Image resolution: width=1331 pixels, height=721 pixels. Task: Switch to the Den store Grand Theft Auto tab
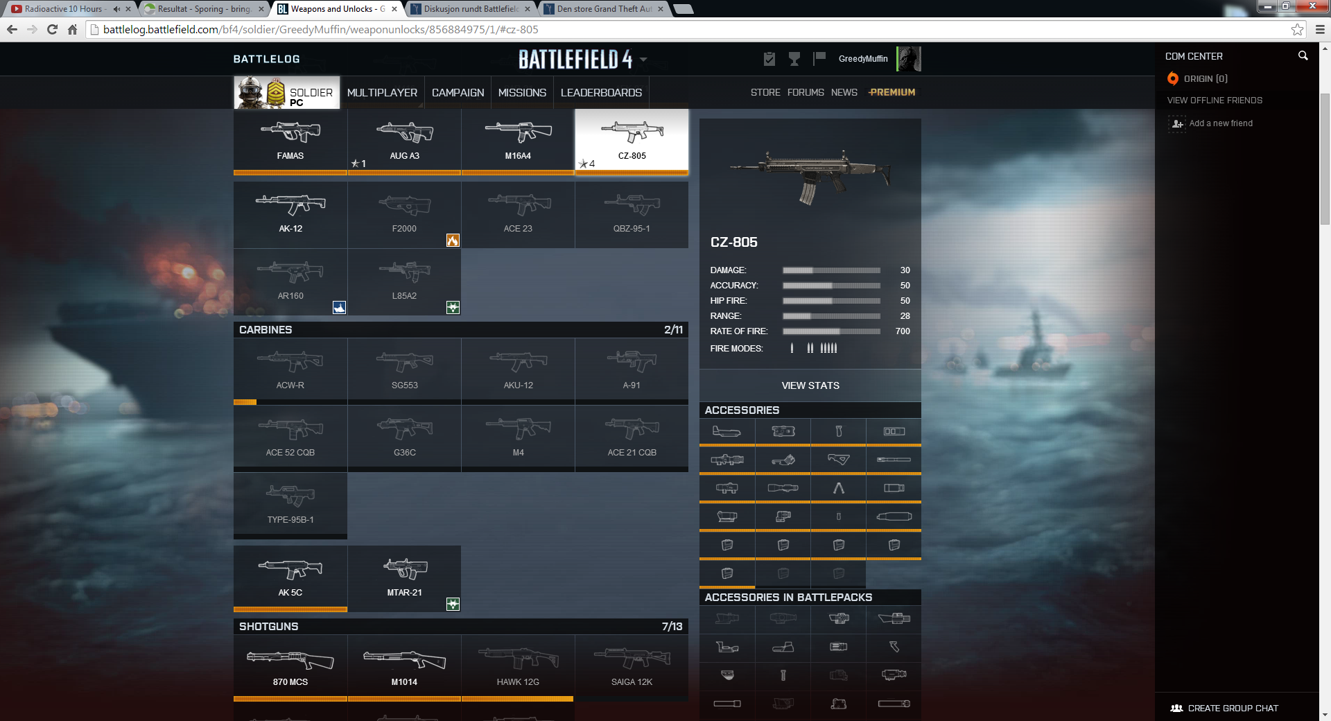pos(603,9)
